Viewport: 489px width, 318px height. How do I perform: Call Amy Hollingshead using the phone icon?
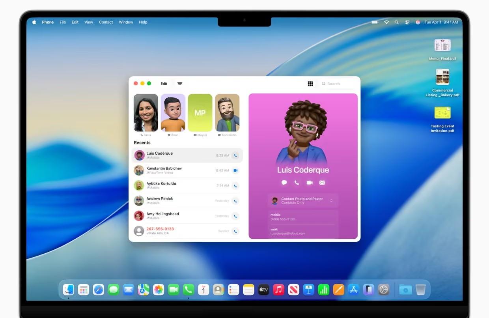click(x=235, y=216)
